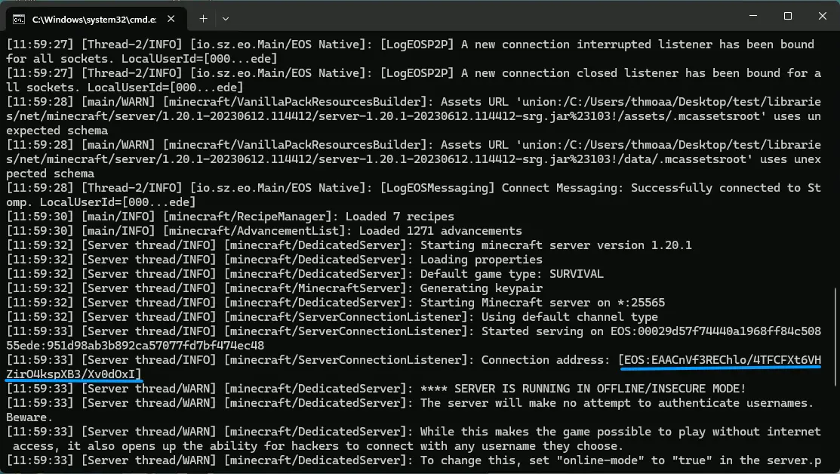840x474 pixels.
Task: Click 'Starting minecraft server version 1.20.1' line
Action: (x=555, y=245)
